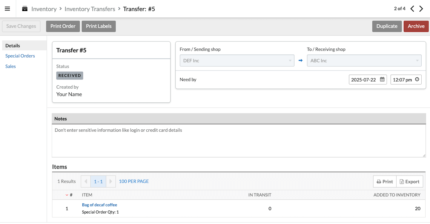Open the clock time picker icon
The height and width of the screenshot is (224, 430).
[x=417, y=79]
